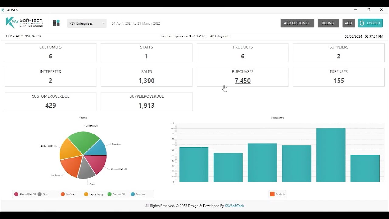Screen dimensions: 389x219
Task: Click the underlined 7,450 purchases value
Action: click(243, 81)
